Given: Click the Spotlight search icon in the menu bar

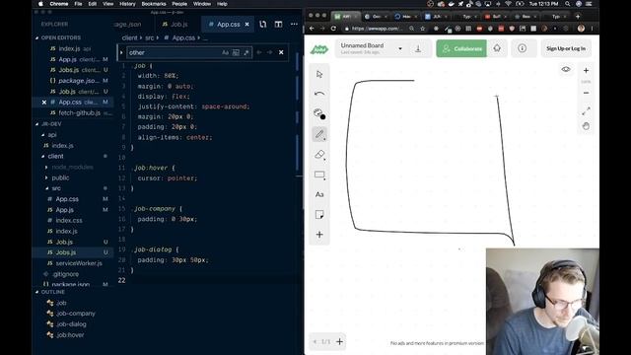Looking at the screenshot, I should point(568,4).
